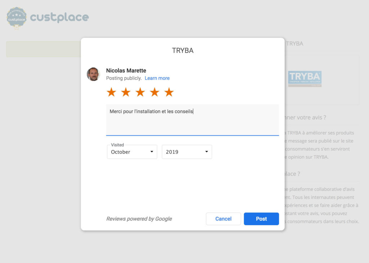This screenshot has height=263, width=369.
Task: Submit the review with Post
Action: pyautogui.click(x=261, y=219)
